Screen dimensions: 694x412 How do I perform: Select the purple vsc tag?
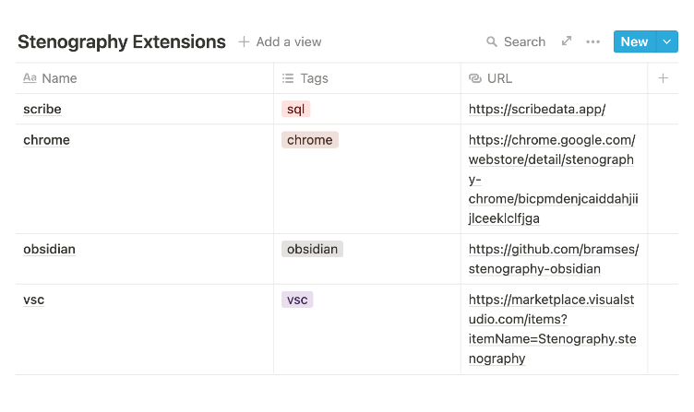pyautogui.click(x=297, y=300)
